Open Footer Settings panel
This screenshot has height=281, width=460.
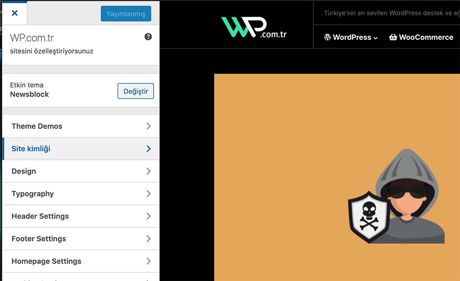[x=81, y=239]
